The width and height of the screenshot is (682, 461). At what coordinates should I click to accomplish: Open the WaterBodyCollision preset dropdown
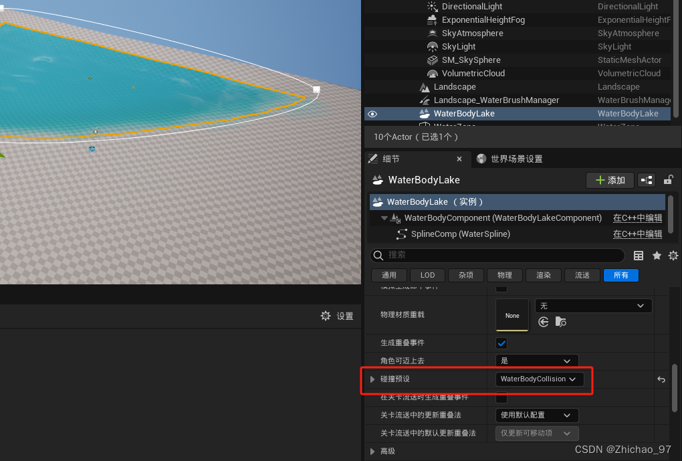(x=539, y=379)
